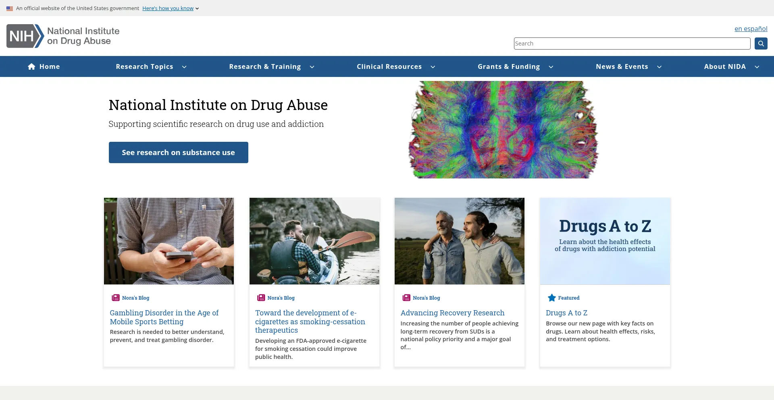This screenshot has height=400, width=774.
Task: Switch to the en español version
Action: (x=751, y=29)
